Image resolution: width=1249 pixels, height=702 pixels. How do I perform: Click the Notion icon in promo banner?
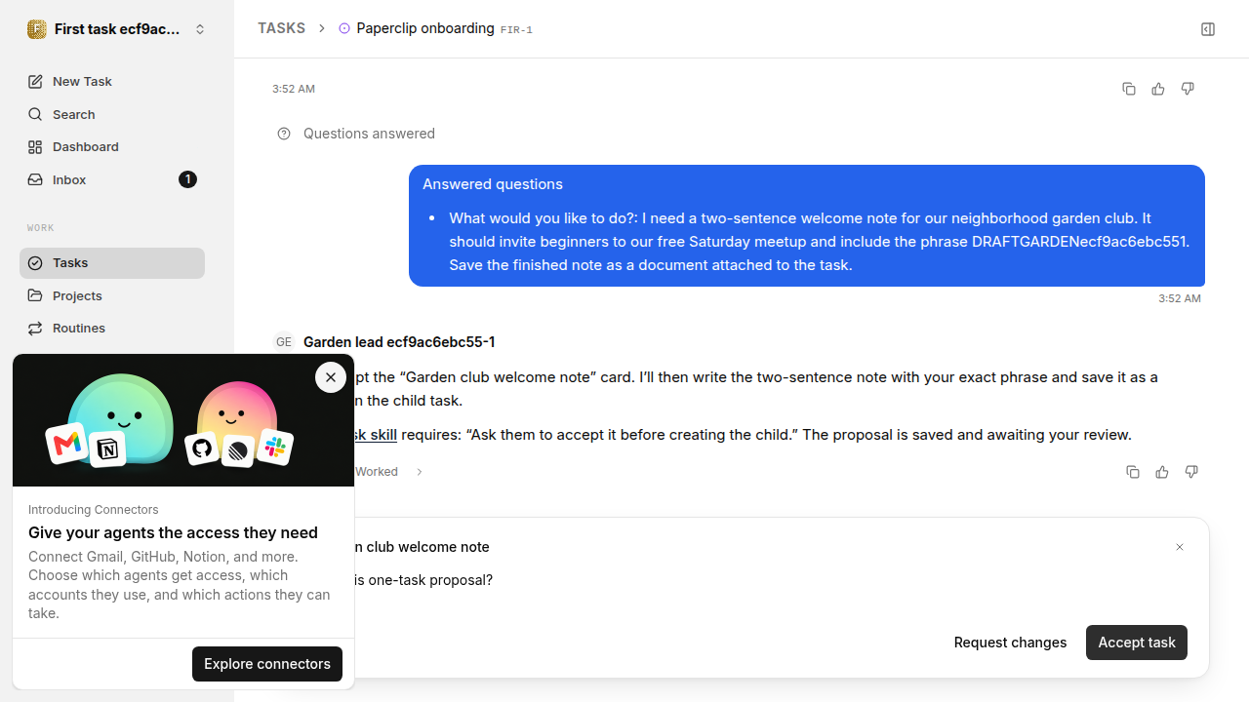pyautogui.click(x=107, y=449)
